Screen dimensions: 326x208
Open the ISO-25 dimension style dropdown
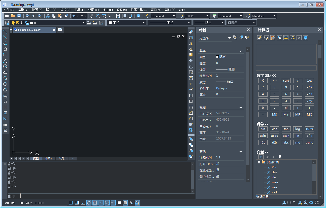pos(207,16)
